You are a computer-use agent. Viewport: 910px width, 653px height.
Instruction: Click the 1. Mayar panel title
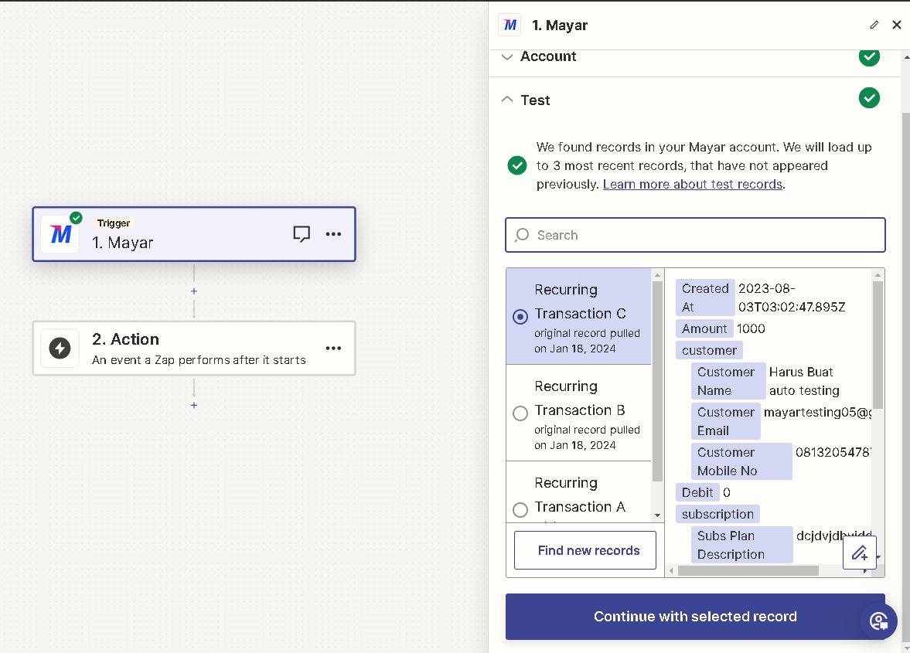pos(560,26)
